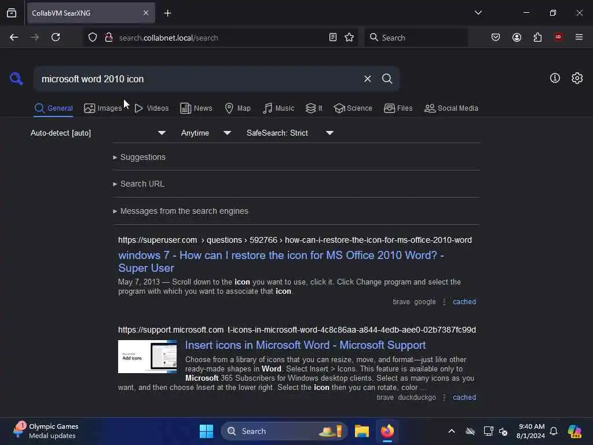This screenshot has width=593, height=445.
Task: Focus the Firefox toolbar Search box
Action: 416,38
